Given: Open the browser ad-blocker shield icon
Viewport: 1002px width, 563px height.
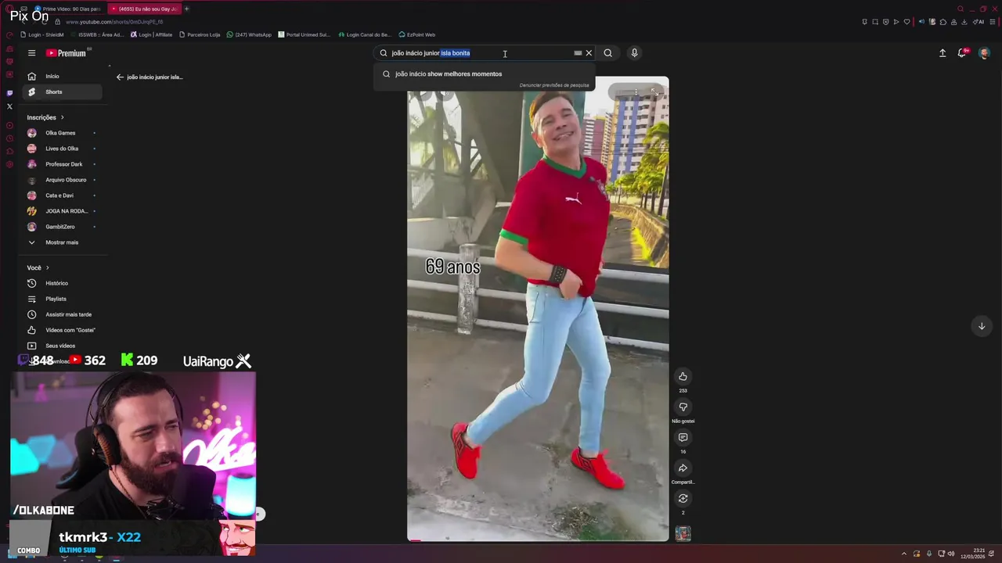Looking at the screenshot, I should pyautogui.click(x=885, y=22).
